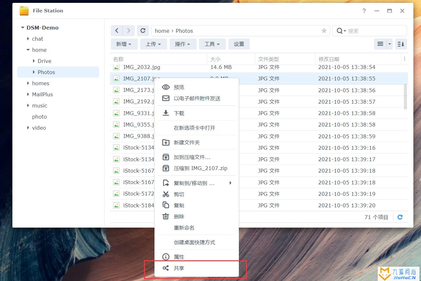Image resolution: width=421 pixels, height=281 pixels.
Task: Collapse the home folder tree node
Action: pyautogui.click(x=28, y=50)
